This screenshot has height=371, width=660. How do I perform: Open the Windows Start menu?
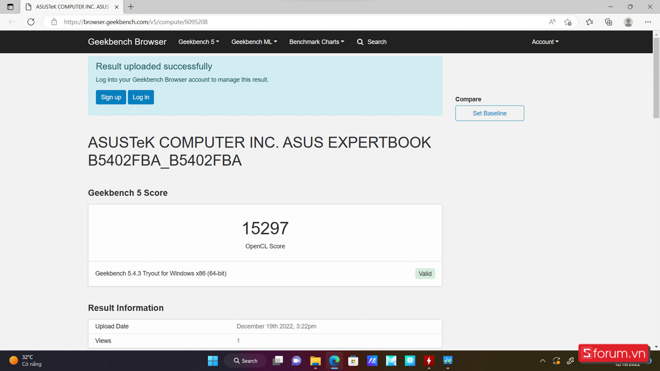click(x=212, y=361)
